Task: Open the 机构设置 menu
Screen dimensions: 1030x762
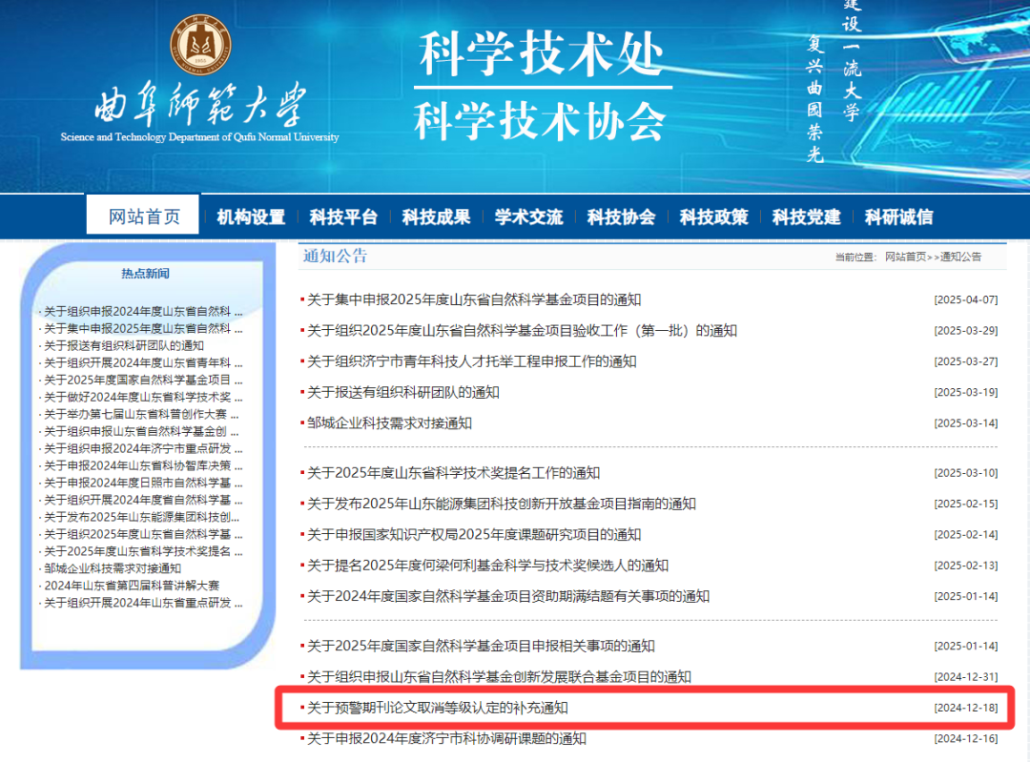Action: 252,216
